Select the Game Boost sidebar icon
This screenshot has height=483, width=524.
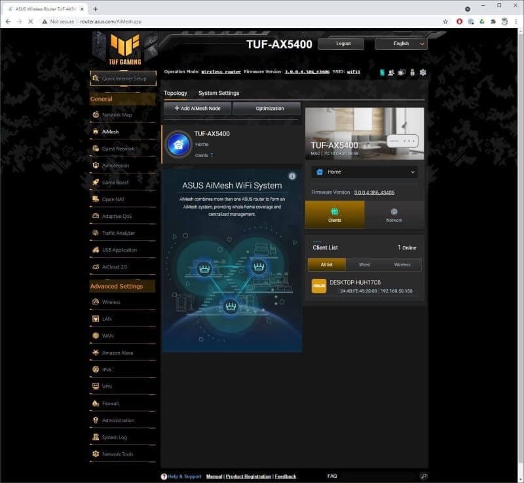tap(96, 183)
